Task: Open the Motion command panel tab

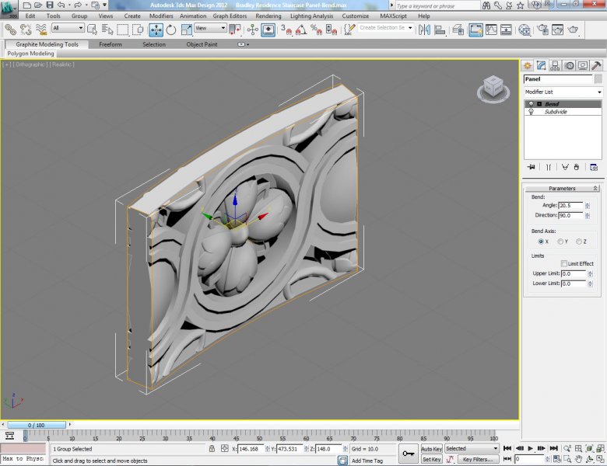Action: point(569,66)
